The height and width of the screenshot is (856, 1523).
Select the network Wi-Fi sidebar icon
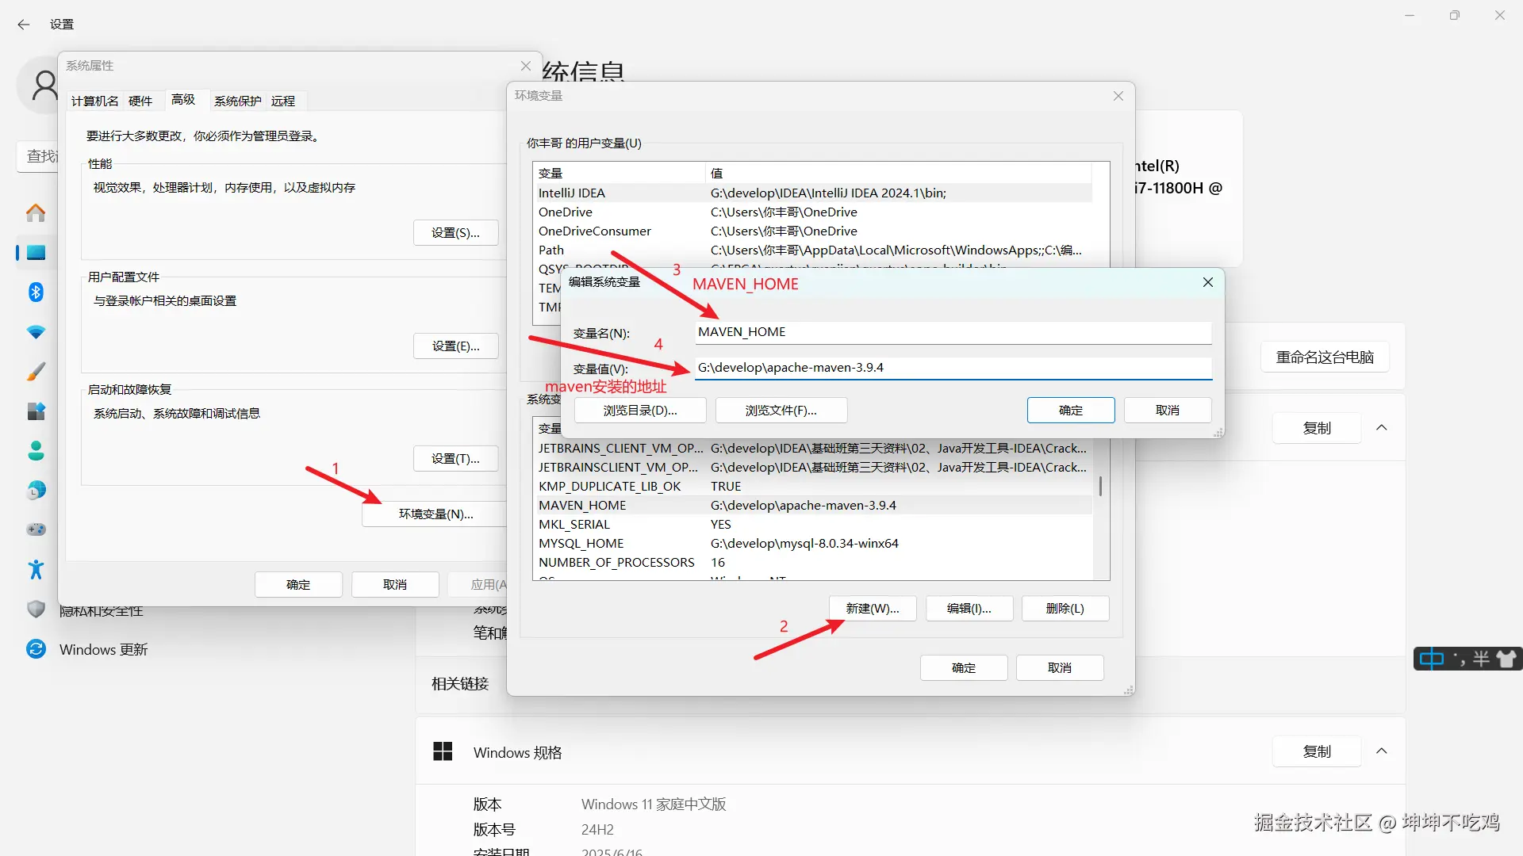click(36, 332)
